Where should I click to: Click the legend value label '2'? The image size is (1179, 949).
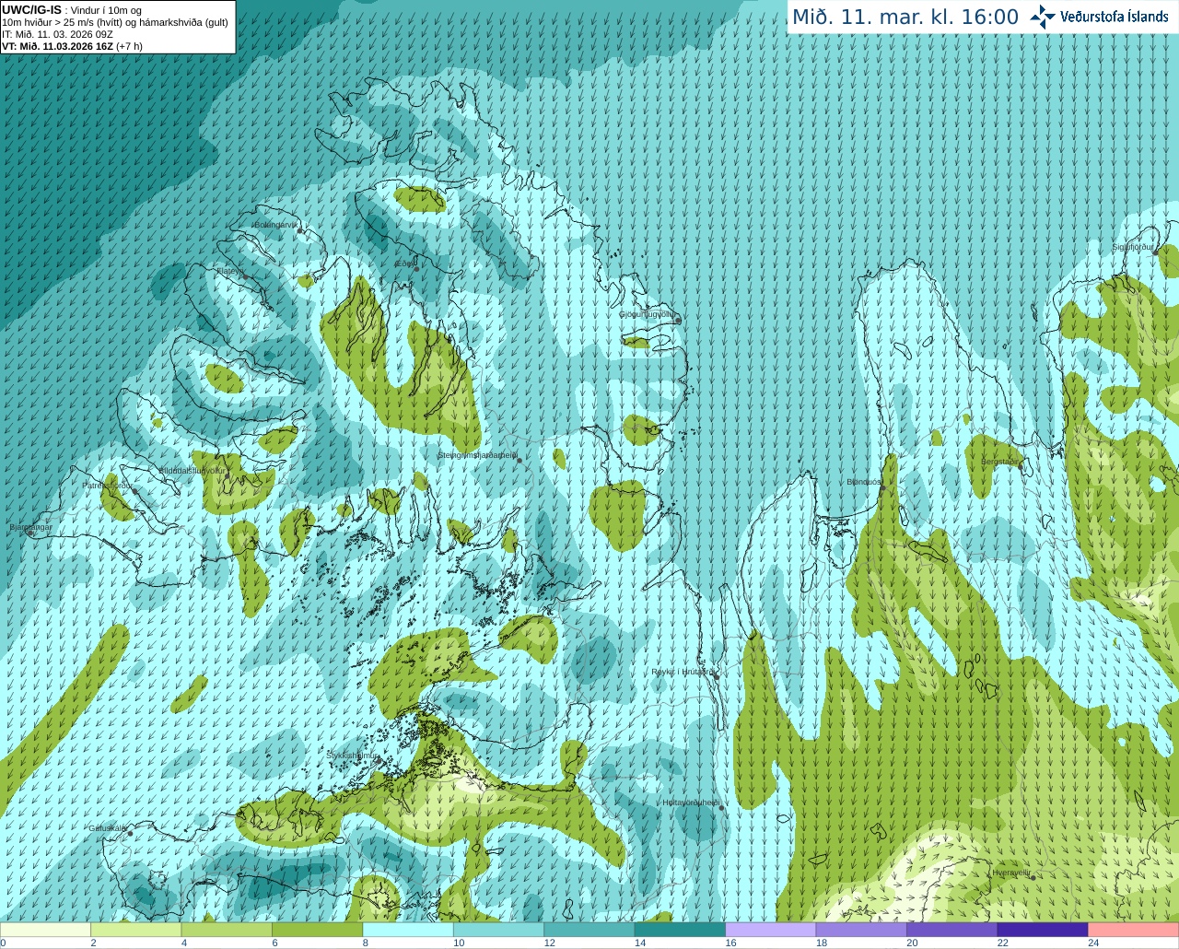pyautogui.click(x=93, y=943)
